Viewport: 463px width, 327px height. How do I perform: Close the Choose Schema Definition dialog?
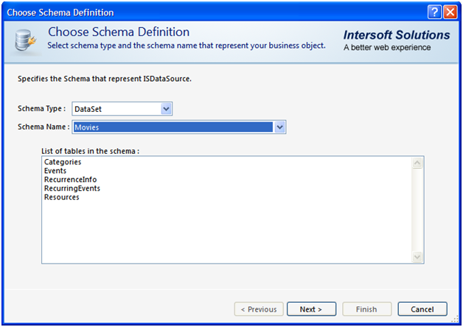(x=450, y=13)
